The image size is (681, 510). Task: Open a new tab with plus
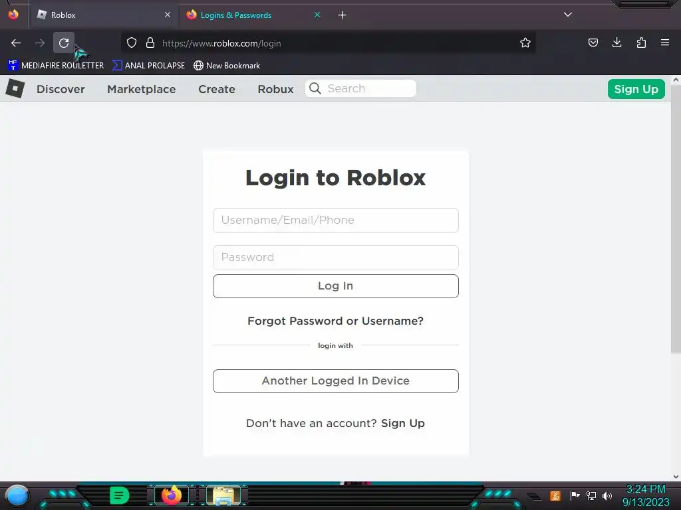click(x=342, y=15)
